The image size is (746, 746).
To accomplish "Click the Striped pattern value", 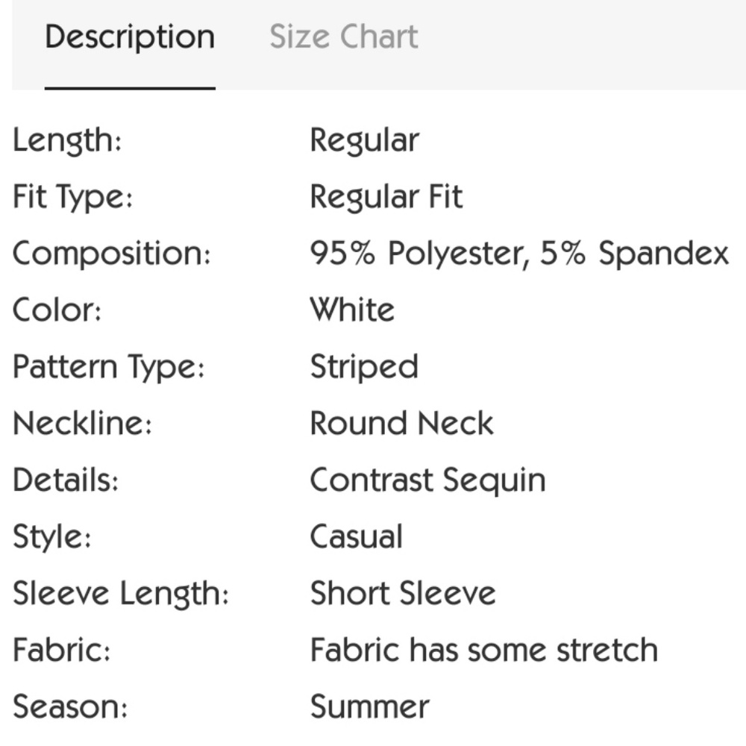I will [363, 367].
